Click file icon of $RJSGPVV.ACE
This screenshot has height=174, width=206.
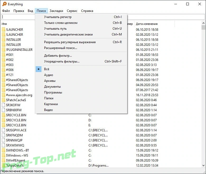point(3,130)
